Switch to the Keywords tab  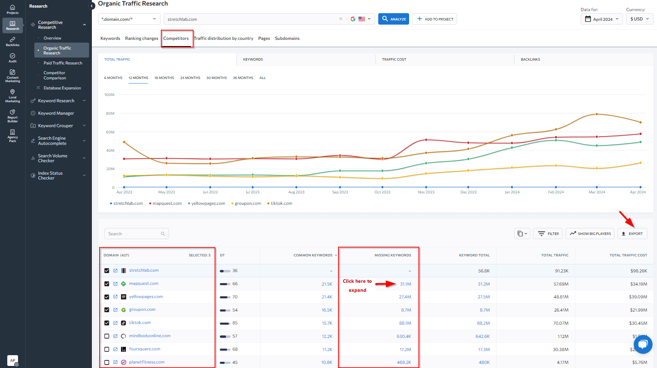tap(110, 38)
